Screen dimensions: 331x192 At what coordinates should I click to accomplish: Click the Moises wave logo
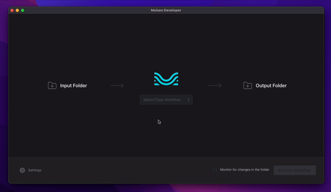point(166,79)
